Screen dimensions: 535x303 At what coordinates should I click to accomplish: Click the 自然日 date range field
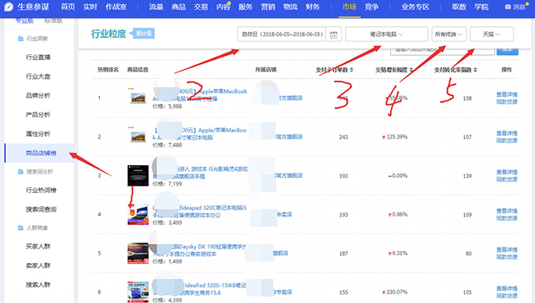(x=282, y=34)
